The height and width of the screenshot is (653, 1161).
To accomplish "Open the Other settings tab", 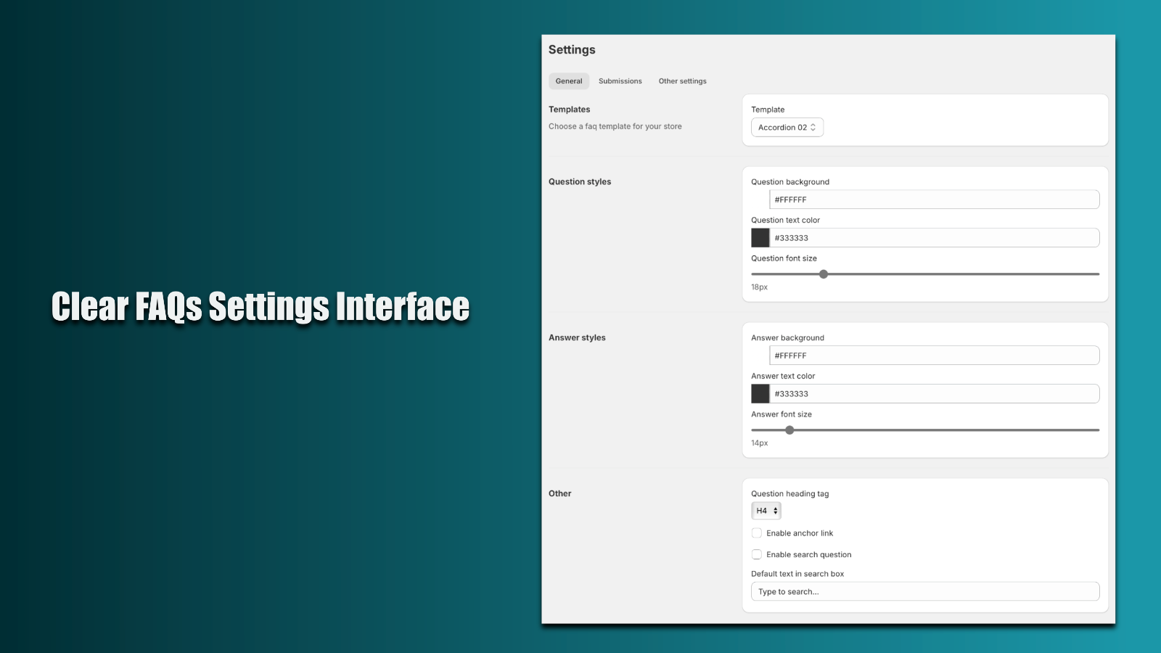I will click(682, 81).
